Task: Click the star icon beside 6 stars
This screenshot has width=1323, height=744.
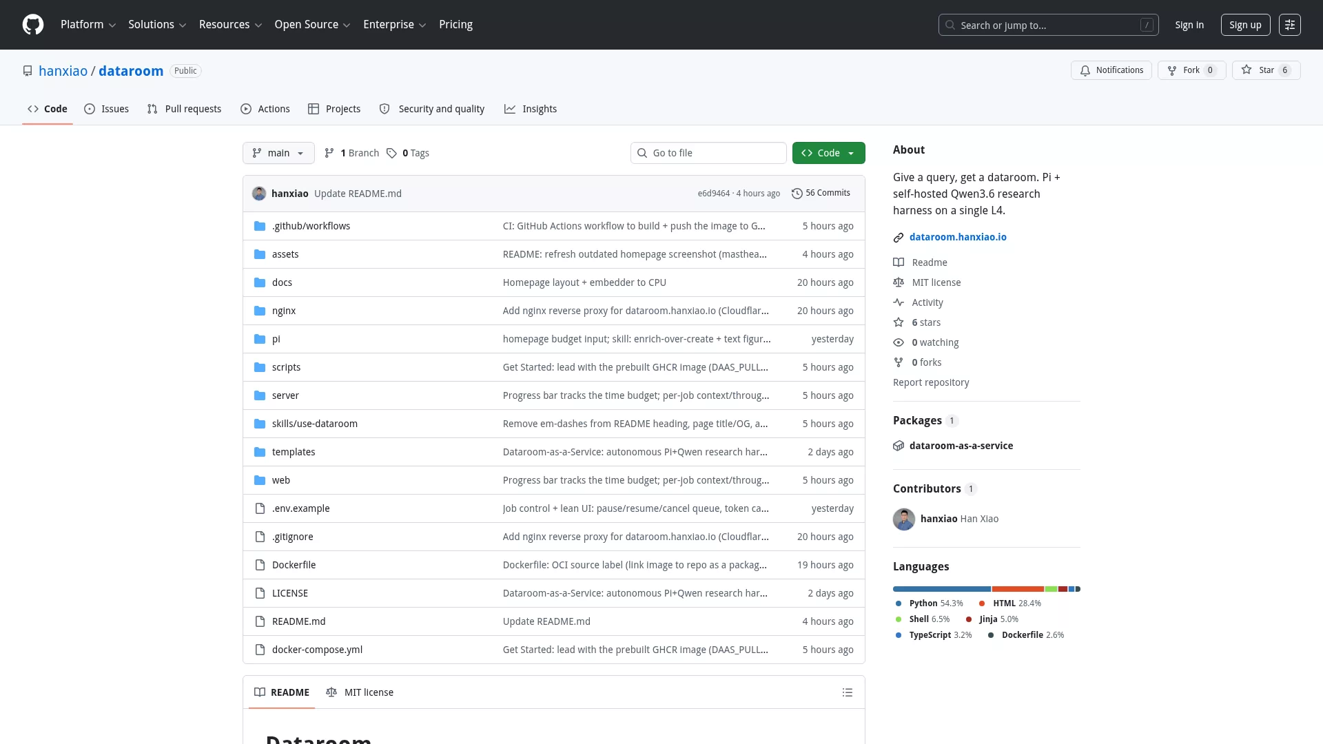Action: click(899, 322)
